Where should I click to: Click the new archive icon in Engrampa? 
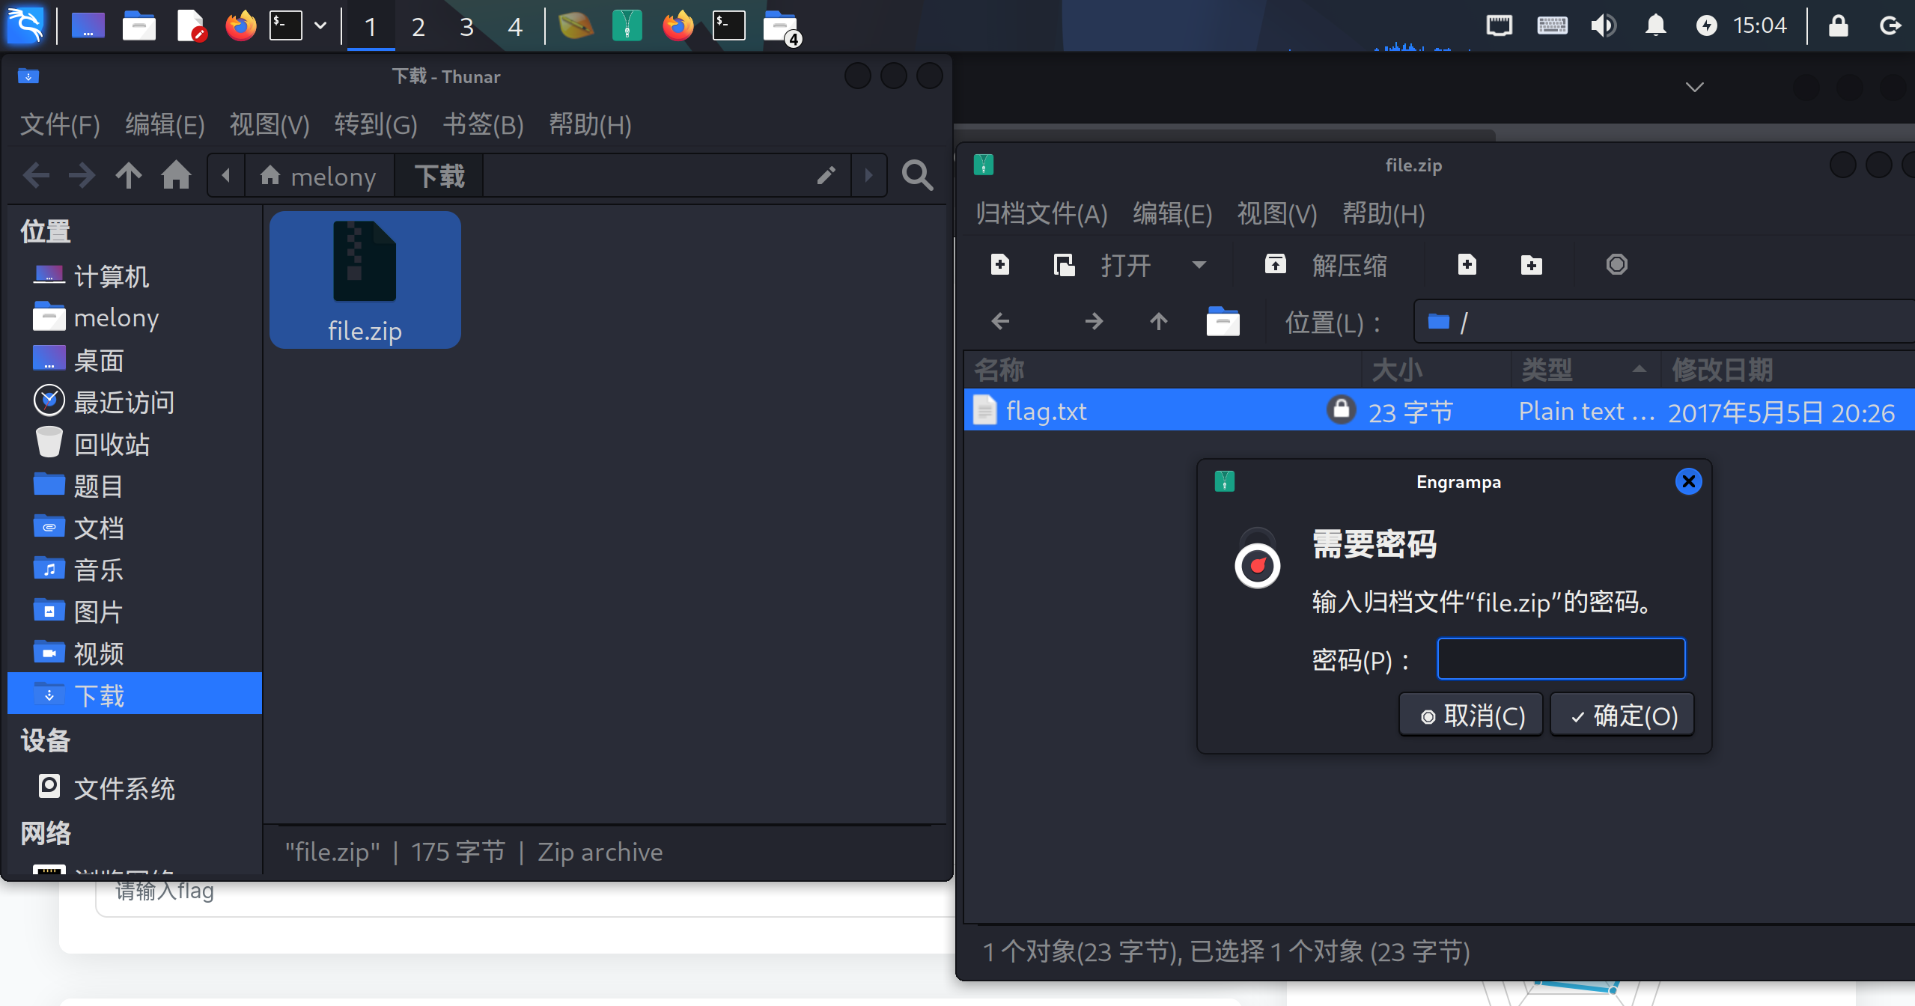pos(1000,264)
